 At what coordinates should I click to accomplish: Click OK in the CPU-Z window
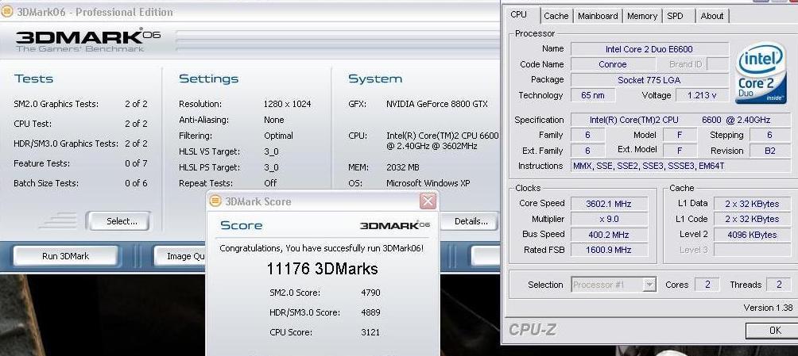774,331
